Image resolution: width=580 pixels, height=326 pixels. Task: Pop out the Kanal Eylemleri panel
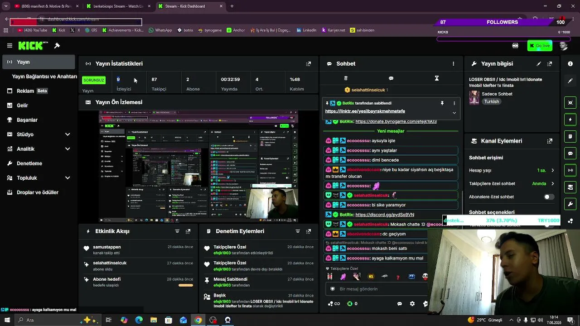(x=550, y=141)
